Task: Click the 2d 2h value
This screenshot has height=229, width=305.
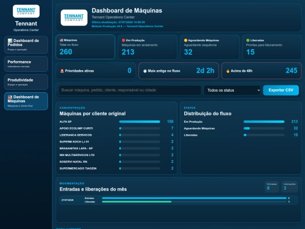Action: point(205,71)
